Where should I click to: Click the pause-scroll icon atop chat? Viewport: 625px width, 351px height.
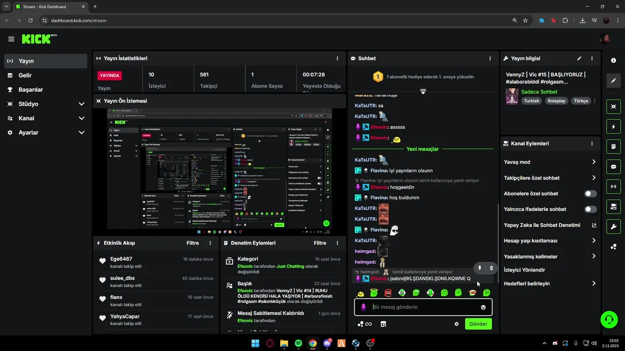tap(423, 92)
